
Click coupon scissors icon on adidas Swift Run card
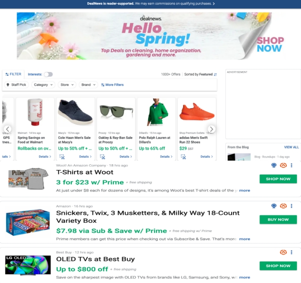[184, 157]
